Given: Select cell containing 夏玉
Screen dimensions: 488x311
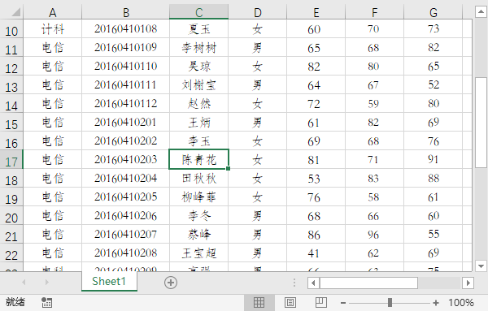Looking at the screenshot, I should [x=199, y=29].
